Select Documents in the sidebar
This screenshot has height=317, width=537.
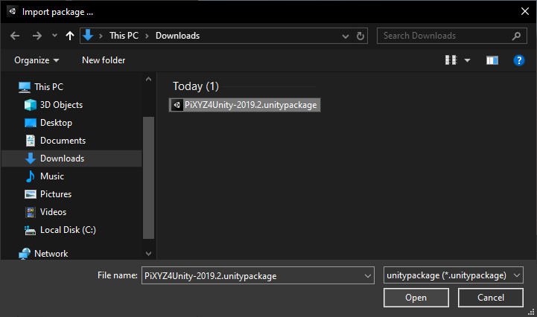click(63, 141)
